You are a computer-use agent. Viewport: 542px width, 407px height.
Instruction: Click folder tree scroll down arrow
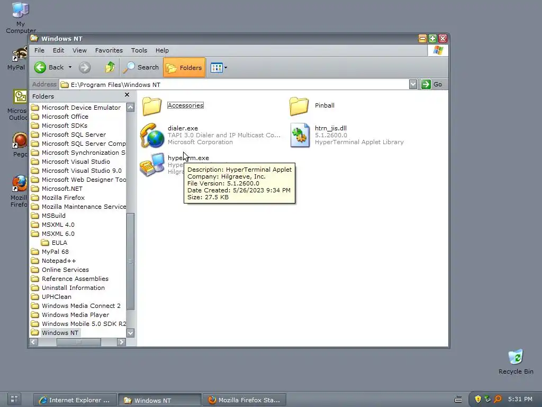click(x=130, y=333)
